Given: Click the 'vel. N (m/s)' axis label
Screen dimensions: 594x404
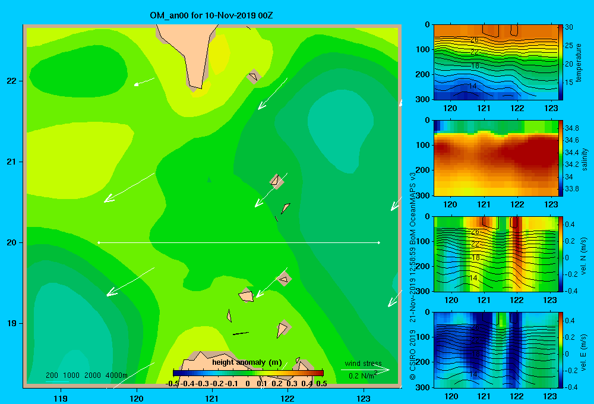Looking at the screenshot, I should click(584, 256).
